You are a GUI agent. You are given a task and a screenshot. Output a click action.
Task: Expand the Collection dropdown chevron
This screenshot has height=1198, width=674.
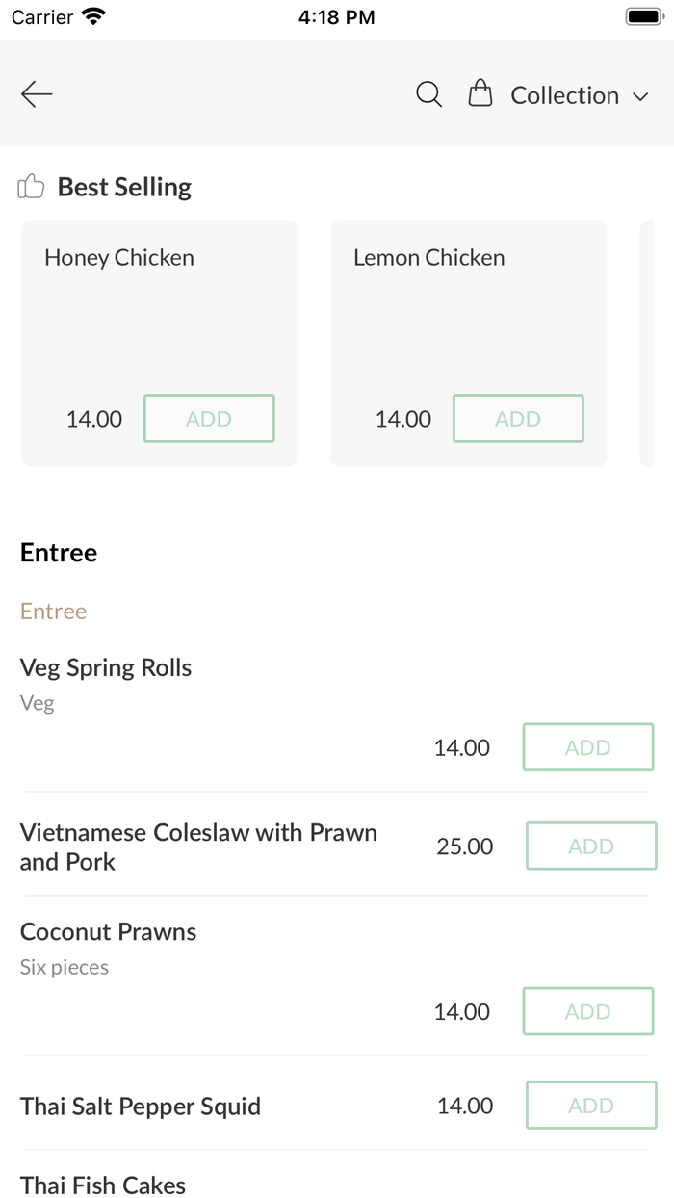[x=640, y=96]
